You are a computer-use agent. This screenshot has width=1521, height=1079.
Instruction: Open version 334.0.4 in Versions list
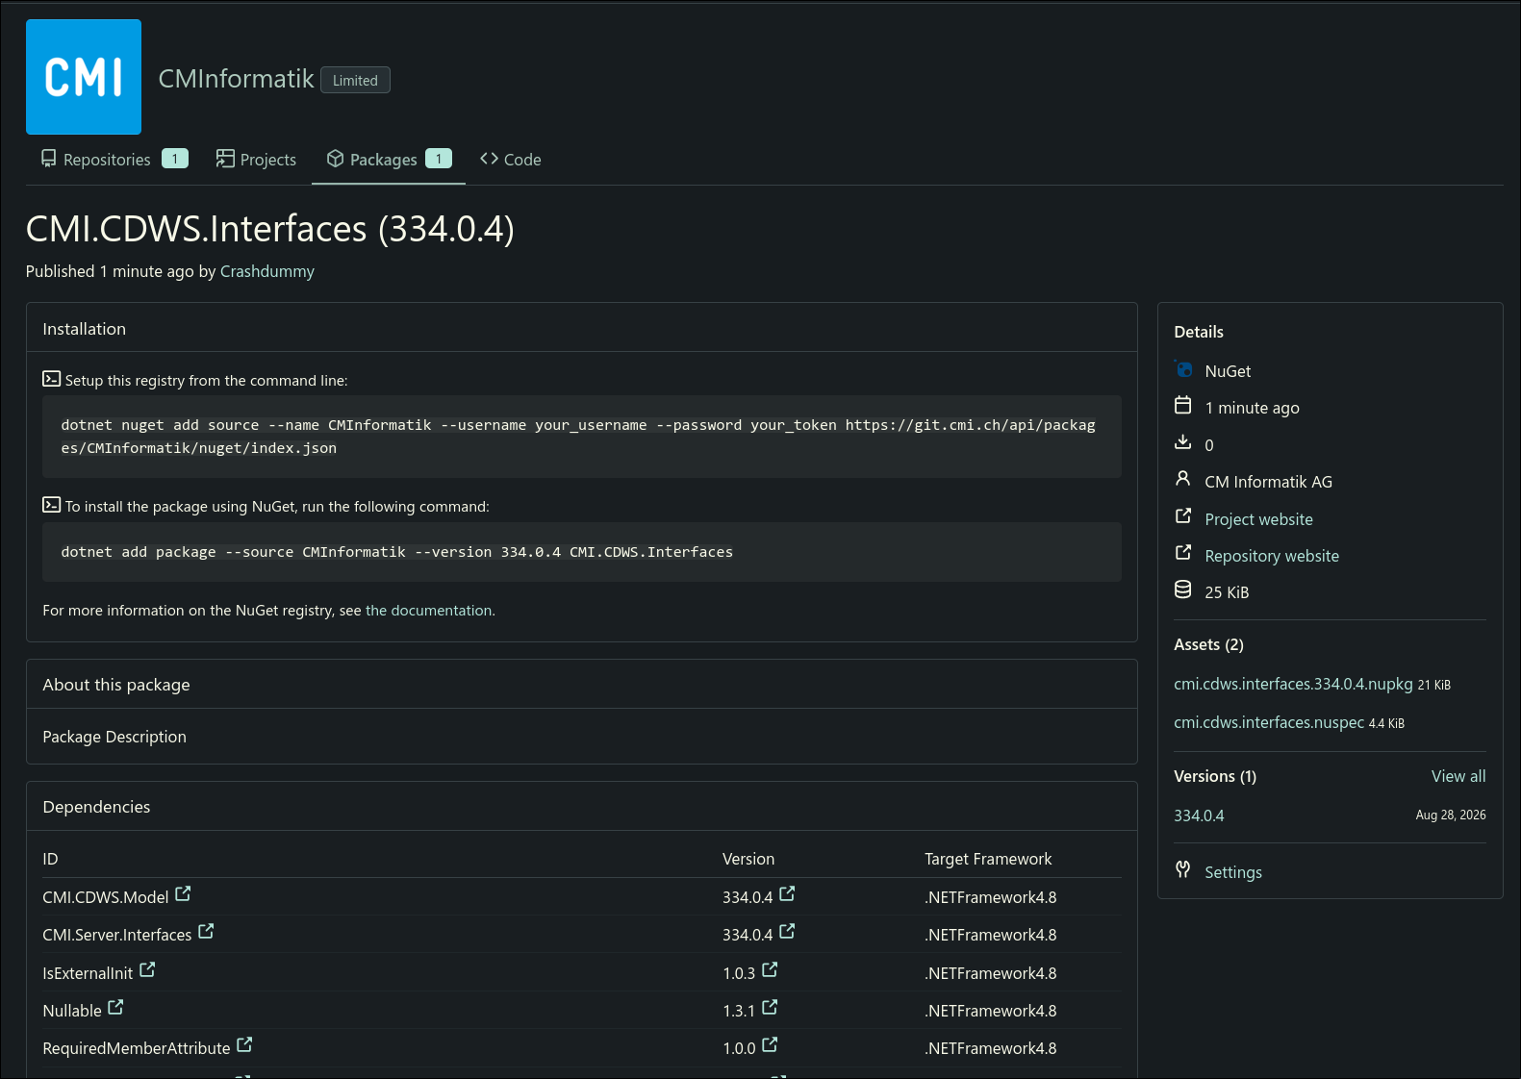pyautogui.click(x=1199, y=816)
